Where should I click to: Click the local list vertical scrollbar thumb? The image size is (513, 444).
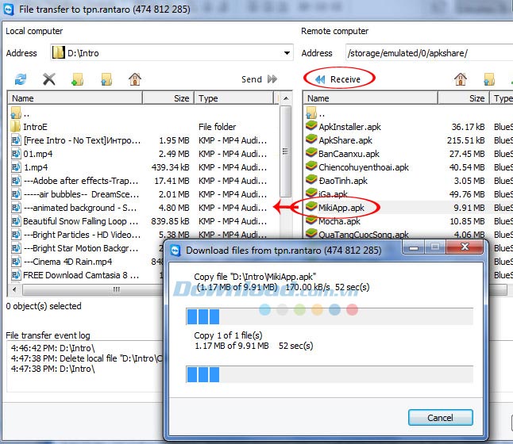[286, 151]
